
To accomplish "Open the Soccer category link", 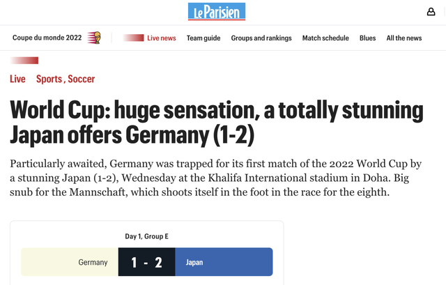I will click(x=81, y=79).
